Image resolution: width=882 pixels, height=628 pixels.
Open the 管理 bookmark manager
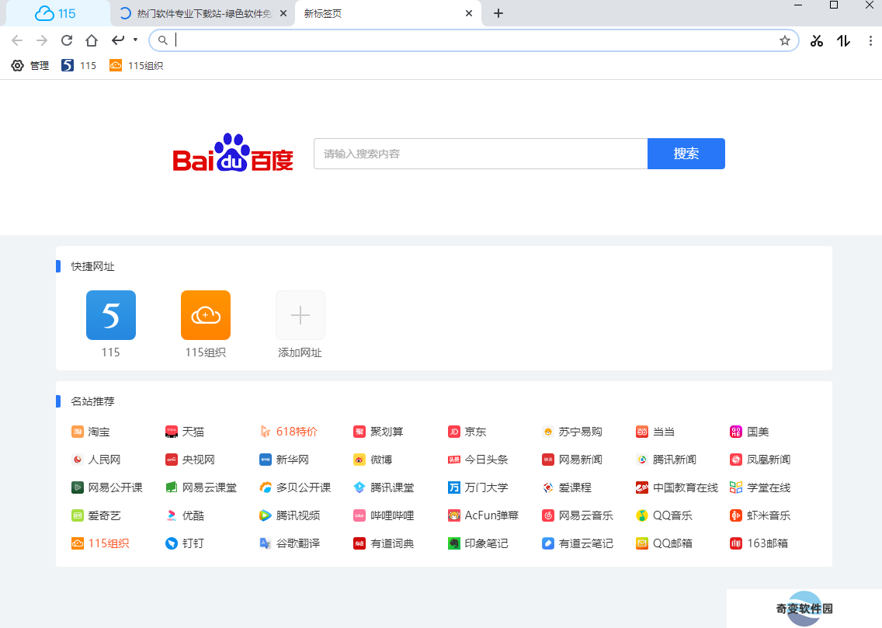[30, 66]
